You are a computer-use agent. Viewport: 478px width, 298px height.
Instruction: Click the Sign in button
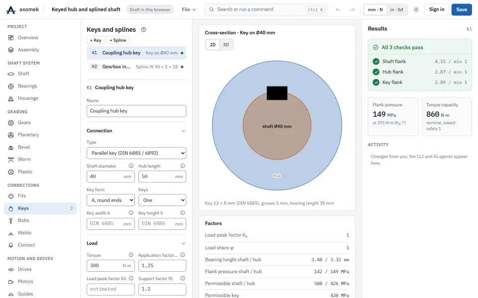(437, 10)
